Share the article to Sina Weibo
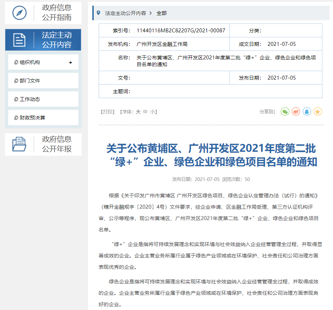Viewport: 333px width, 310px height. point(296,112)
